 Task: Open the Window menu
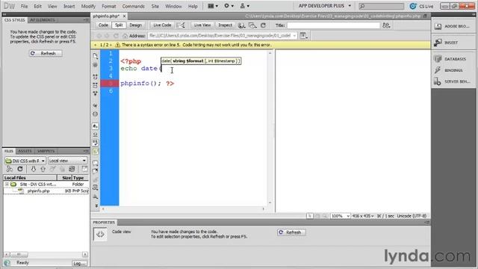[x=173, y=6]
